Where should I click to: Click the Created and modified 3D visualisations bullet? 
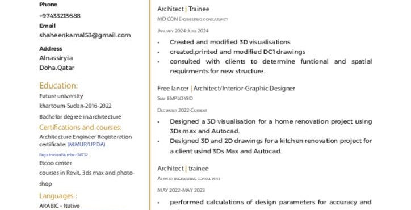click(x=230, y=42)
